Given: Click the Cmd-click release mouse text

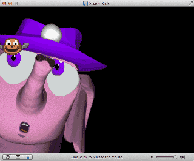Looking at the screenshot, I should (x=97, y=157).
